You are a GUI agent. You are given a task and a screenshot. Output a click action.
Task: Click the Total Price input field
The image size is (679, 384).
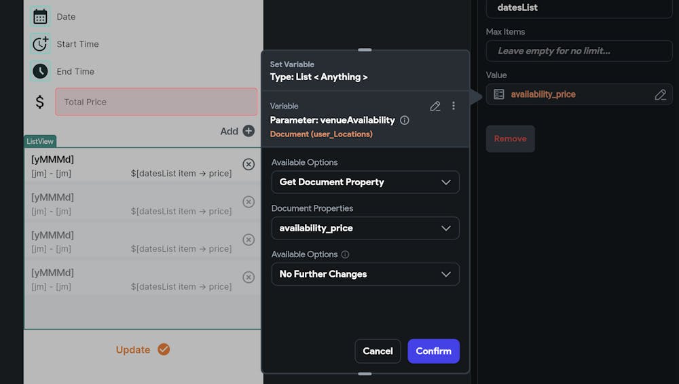[156, 102]
